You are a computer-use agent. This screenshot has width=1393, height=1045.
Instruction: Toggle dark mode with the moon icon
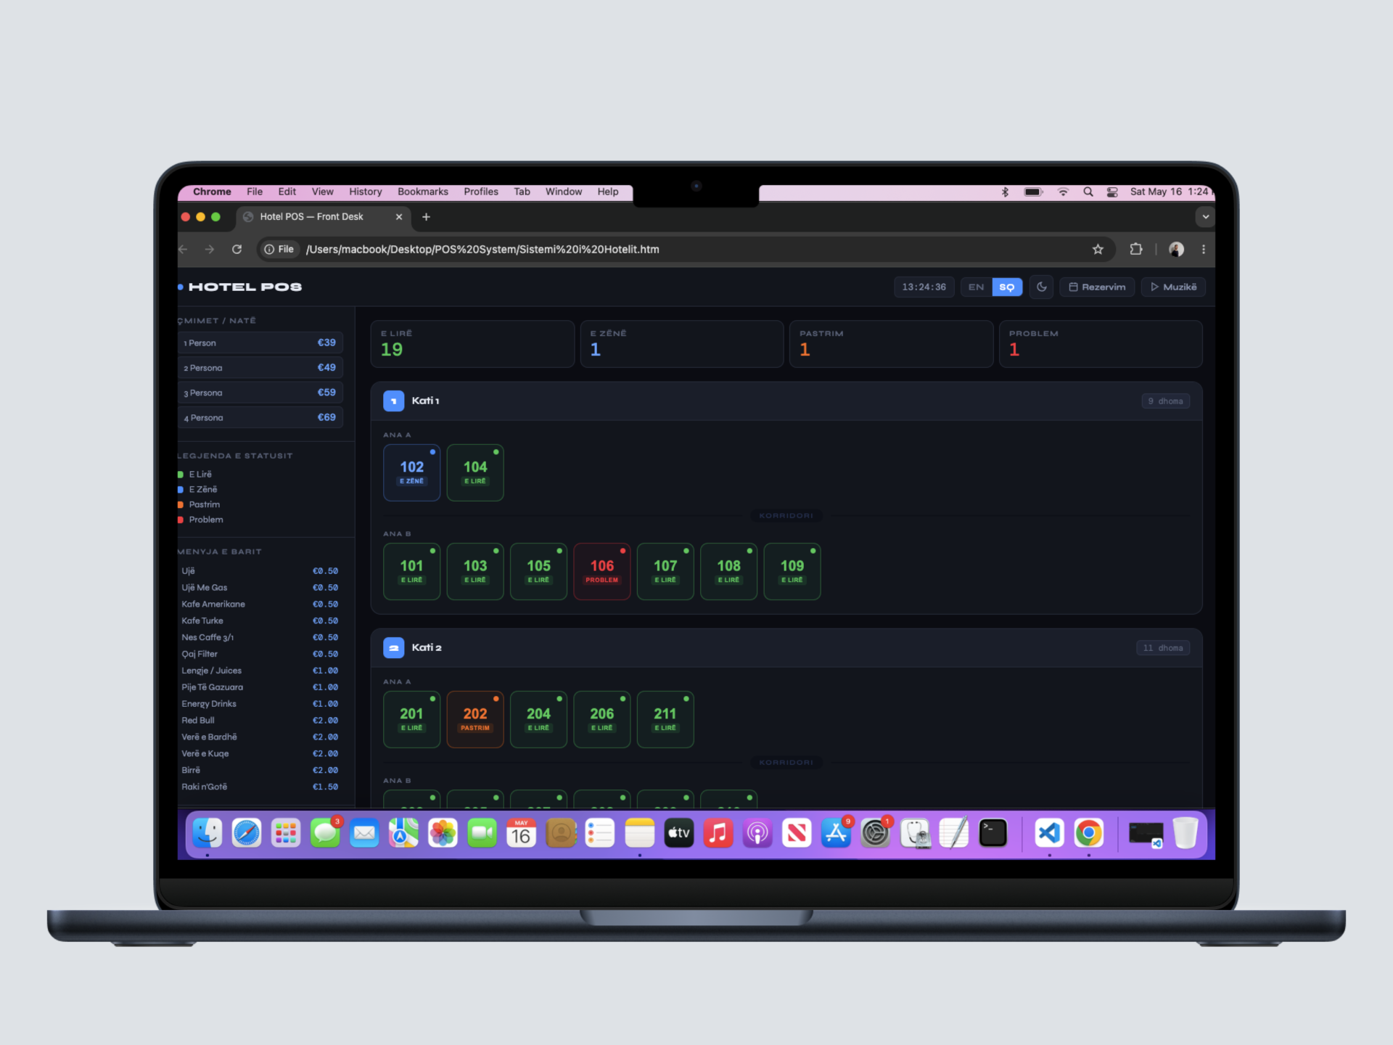(1041, 287)
